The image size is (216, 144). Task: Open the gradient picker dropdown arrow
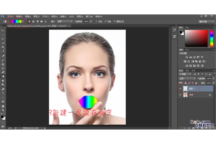23,22
